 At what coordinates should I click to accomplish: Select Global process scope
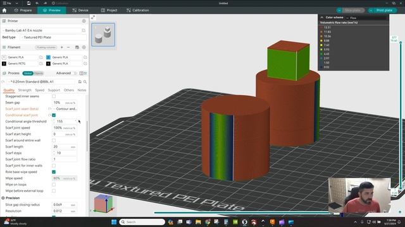28,73
